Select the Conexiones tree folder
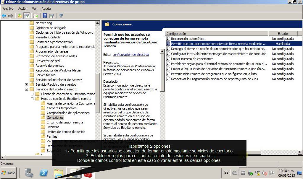The image size is (303, 179). 55,118
